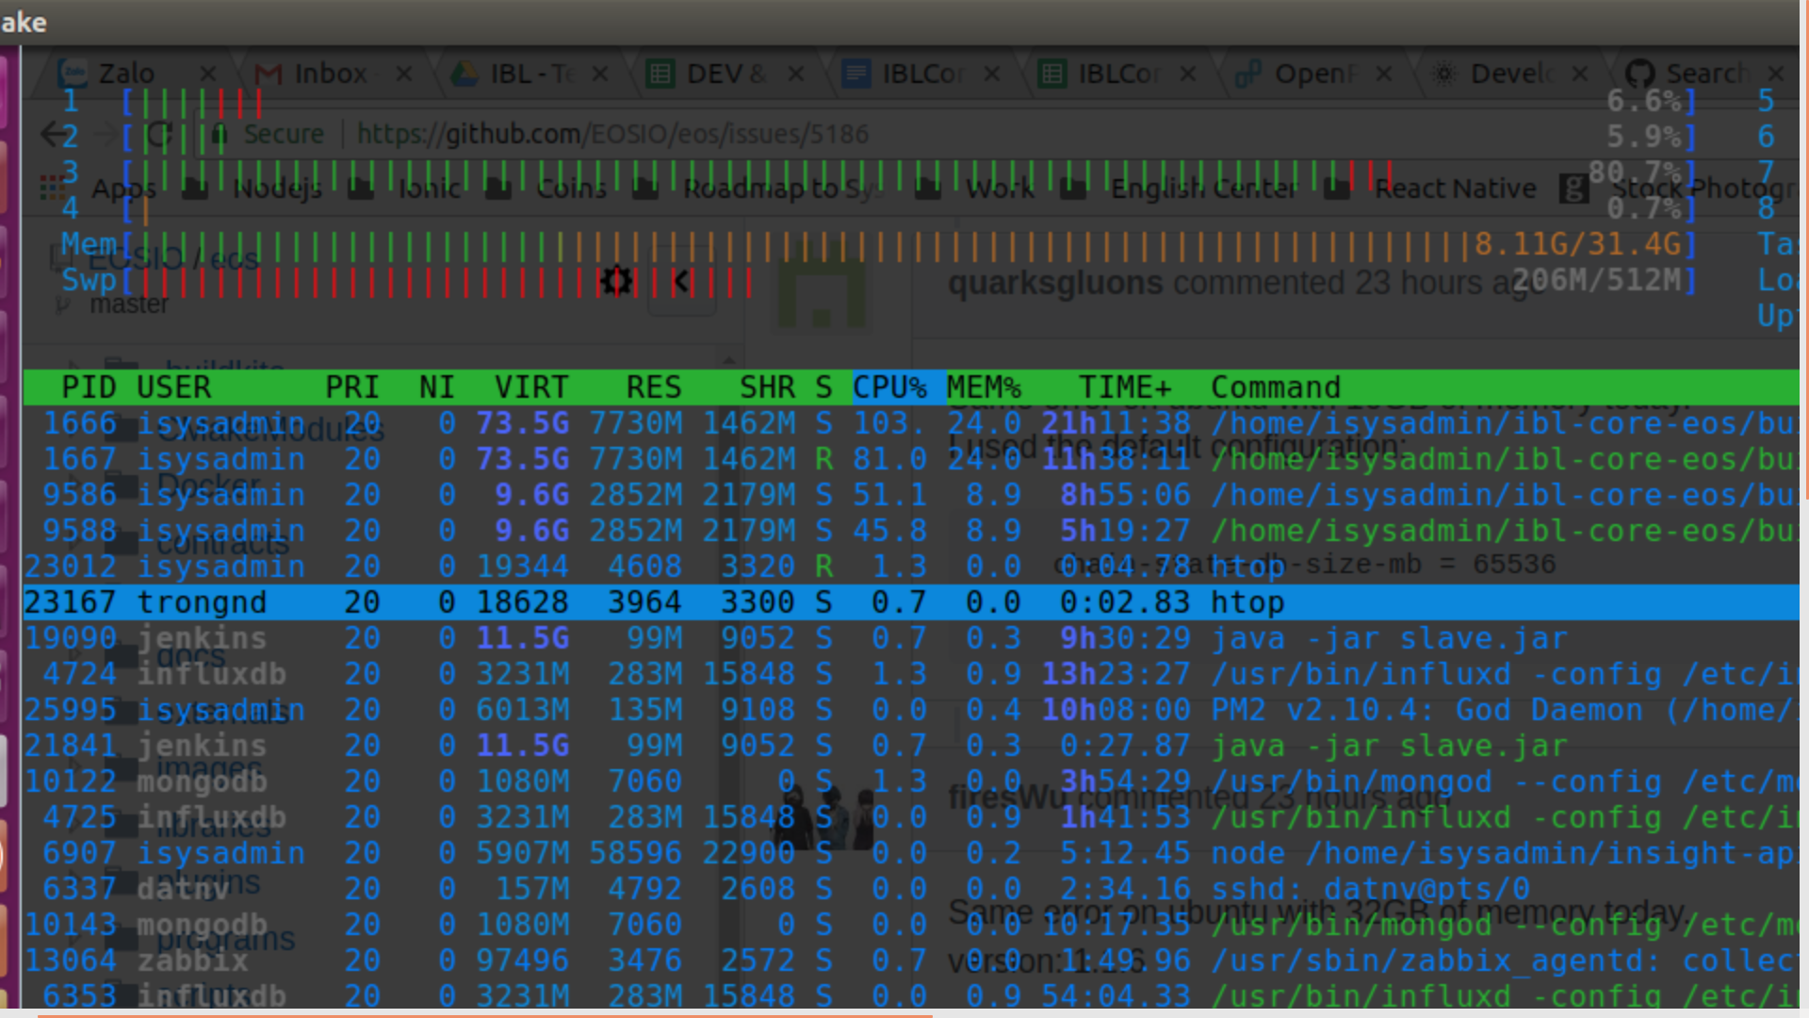Click the Google Drive icon on the IBL tab
The width and height of the screenshot is (1809, 1018).
pos(465,73)
